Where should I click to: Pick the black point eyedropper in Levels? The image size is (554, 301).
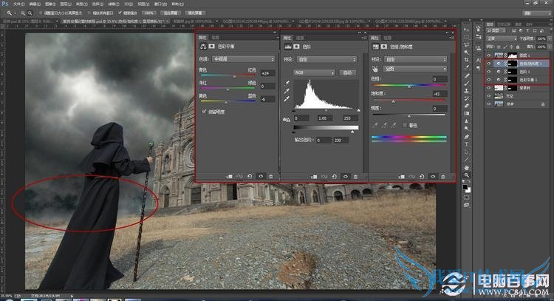click(x=287, y=84)
